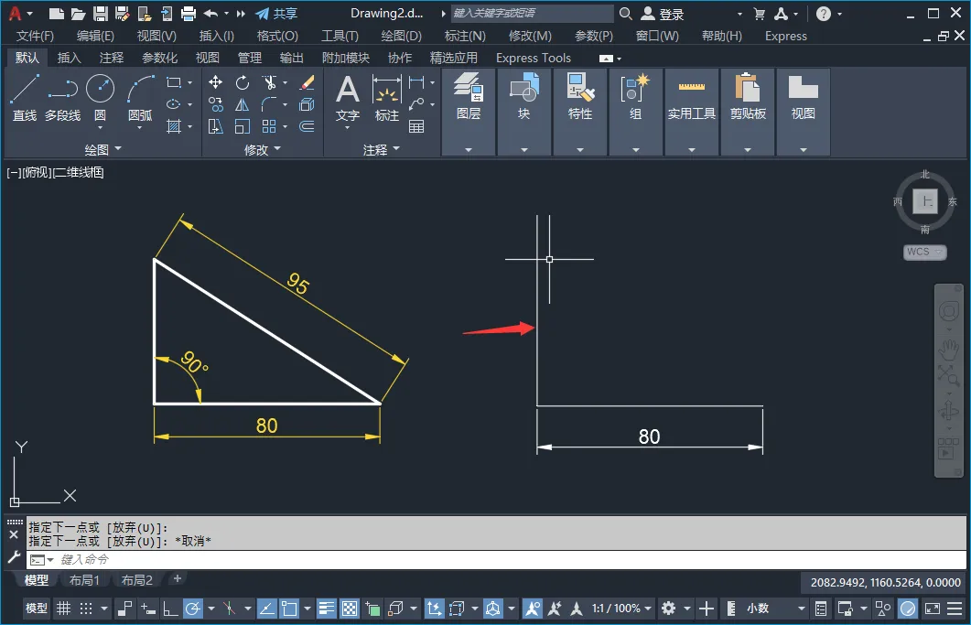
Task: Toggle the grid display in status bar
Action: click(x=64, y=609)
